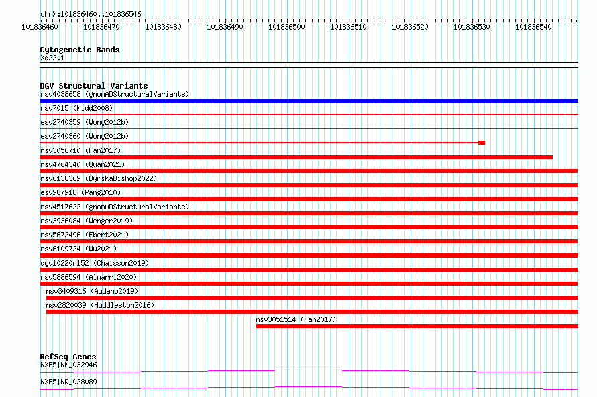Open variant nsv3936084 (Wenger2019) label
The height and width of the screenshot is (397, 597).
pos(87,221)
